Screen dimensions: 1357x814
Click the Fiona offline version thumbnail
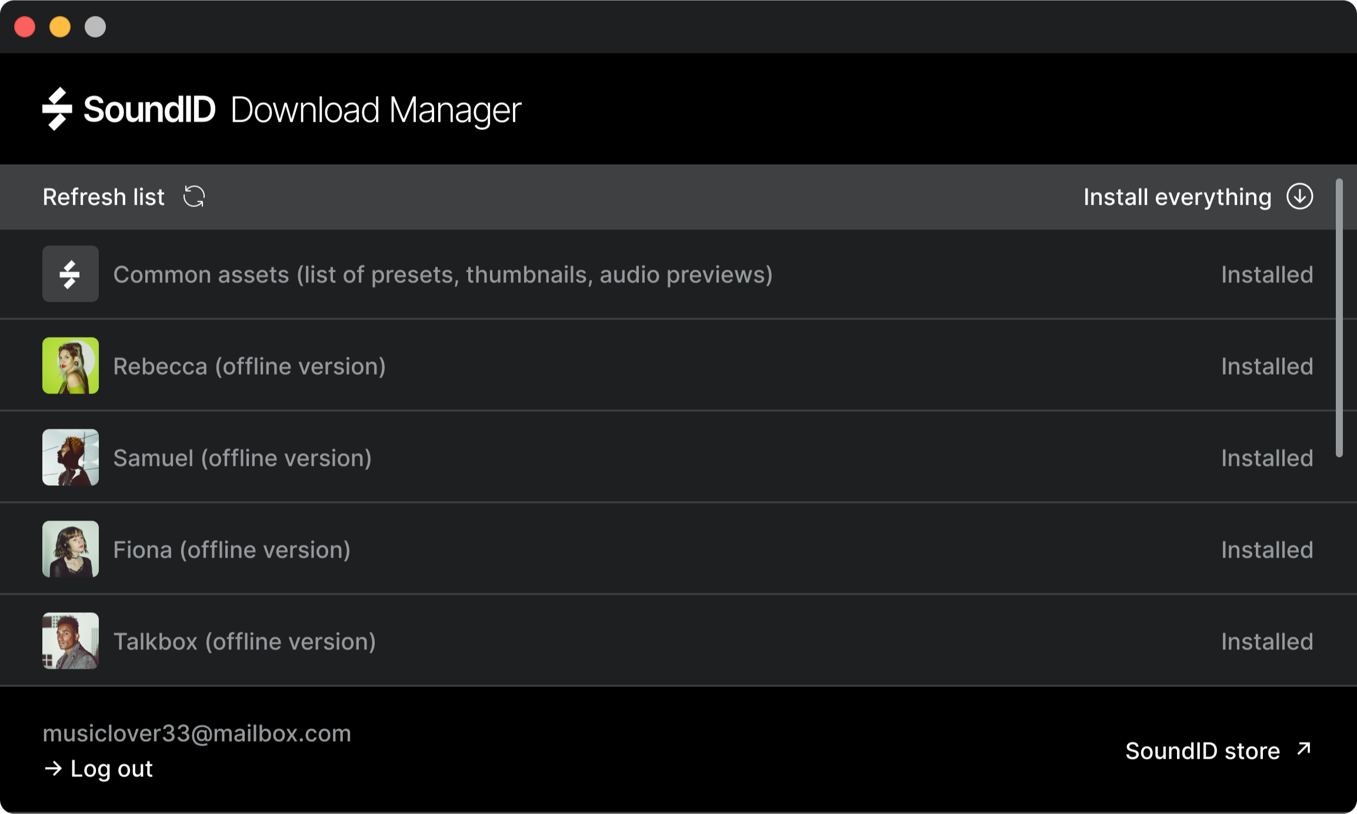[x=71, y=549]
